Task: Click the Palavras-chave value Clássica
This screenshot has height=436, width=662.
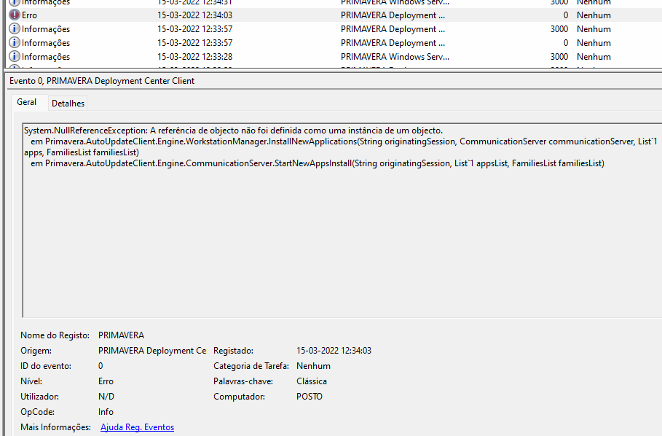Action: [x=312, y=381]
